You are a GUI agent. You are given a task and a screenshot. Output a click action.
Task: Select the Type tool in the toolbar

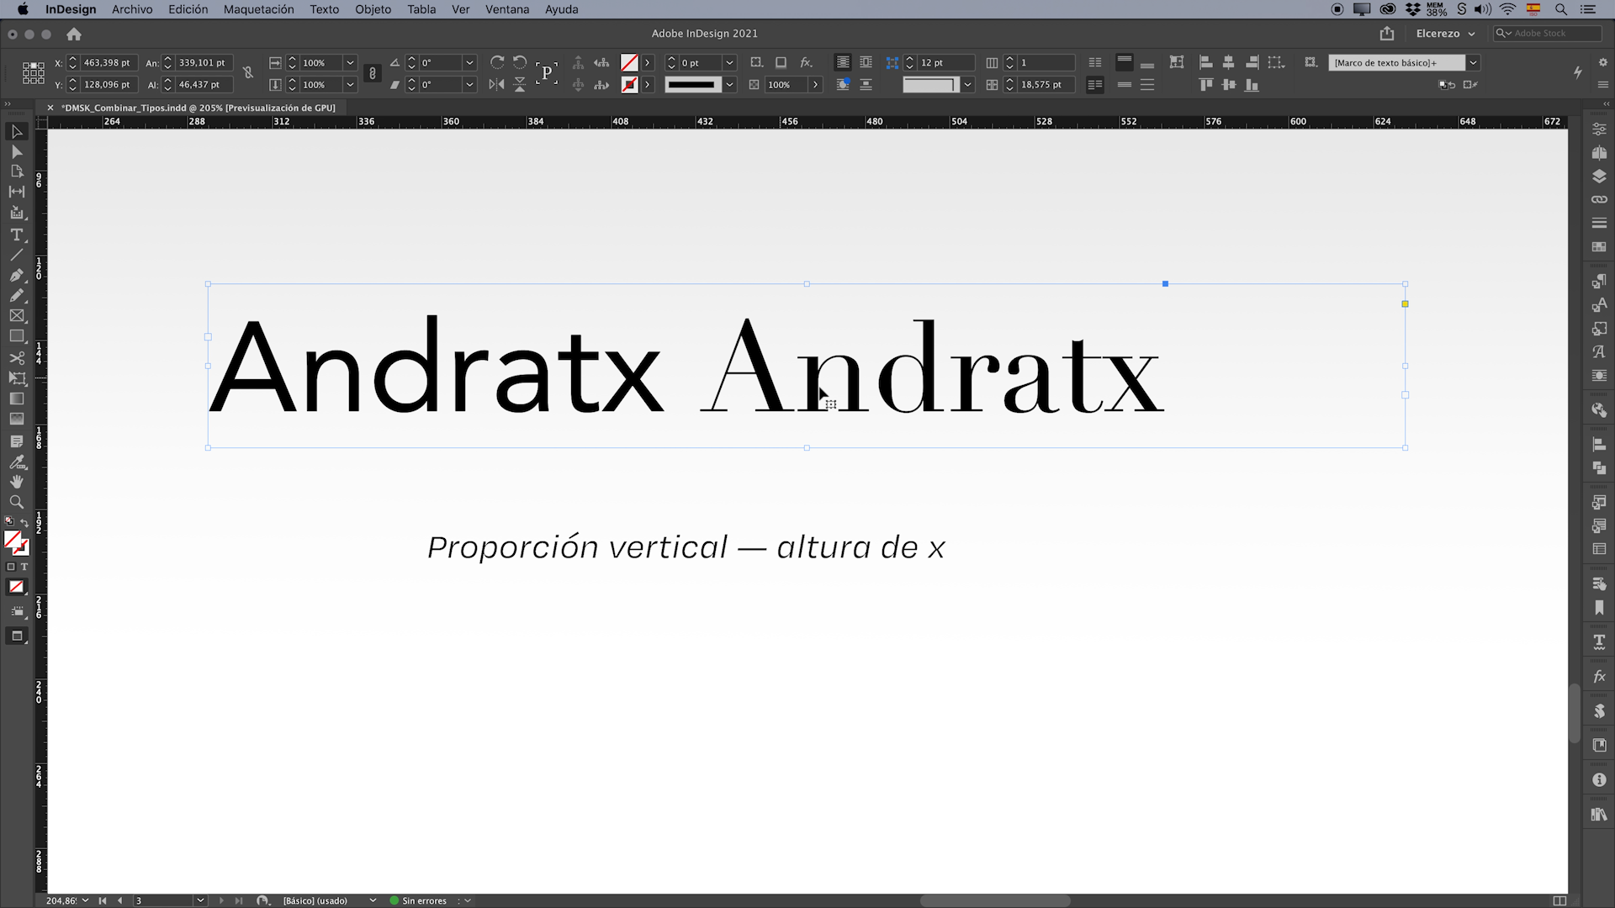17,235
